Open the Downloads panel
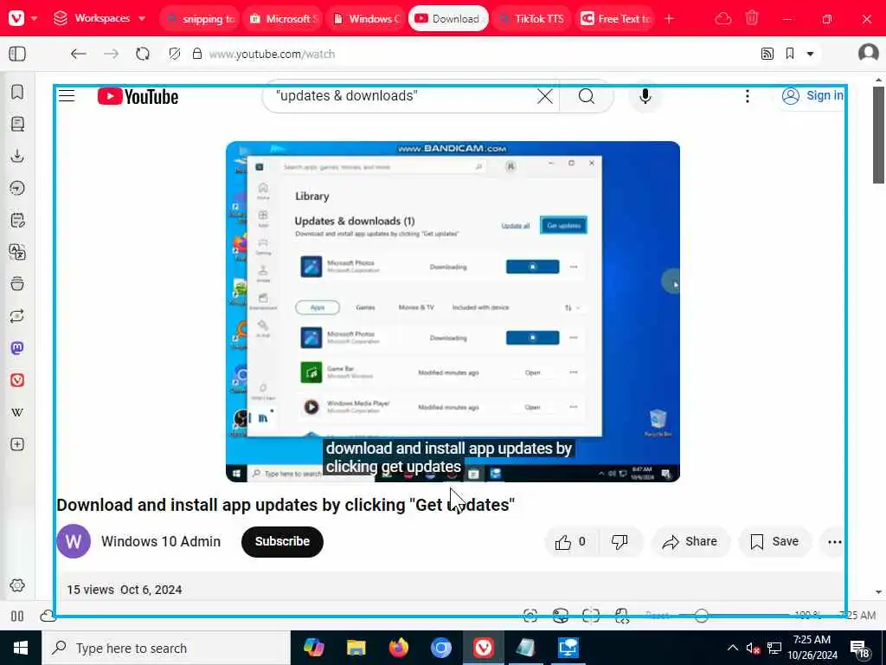The image size is (886, 665). (17, 156)
